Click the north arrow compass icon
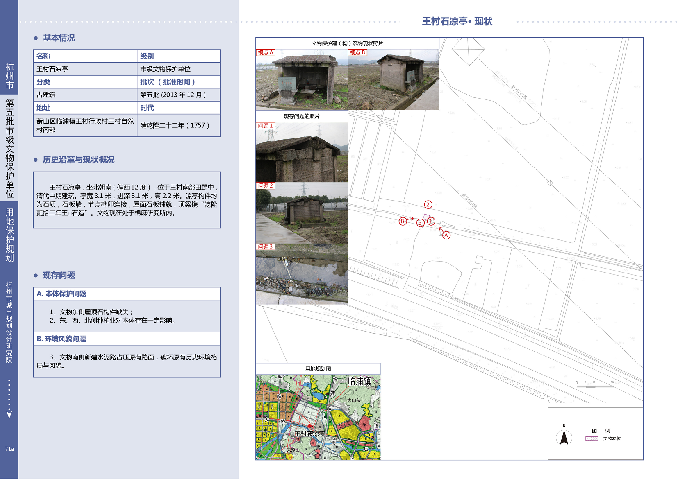This screenshot has height=479, width=678. pos(564,437)
